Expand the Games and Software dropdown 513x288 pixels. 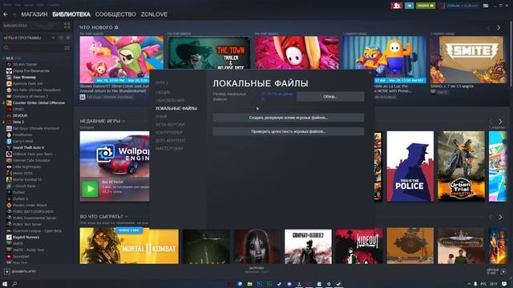(29, 38)
